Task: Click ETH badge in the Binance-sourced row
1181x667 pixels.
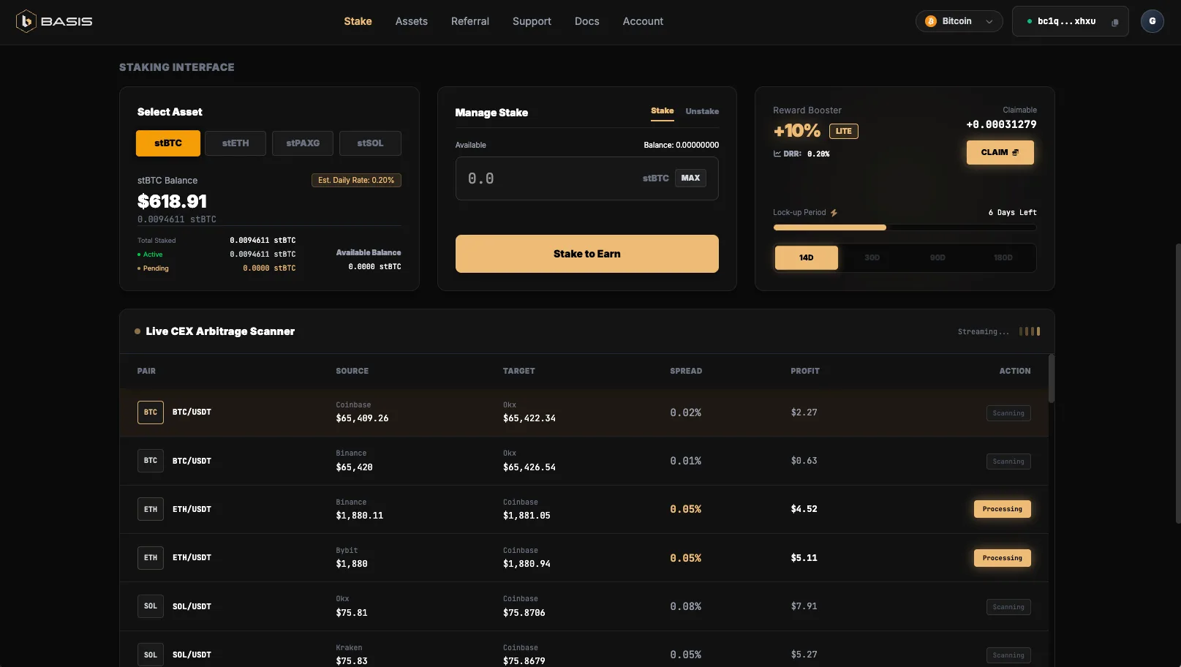Action: [x=151, y=509]
